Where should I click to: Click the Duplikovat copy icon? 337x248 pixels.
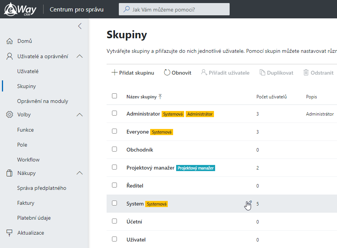[x=262, y=73]
